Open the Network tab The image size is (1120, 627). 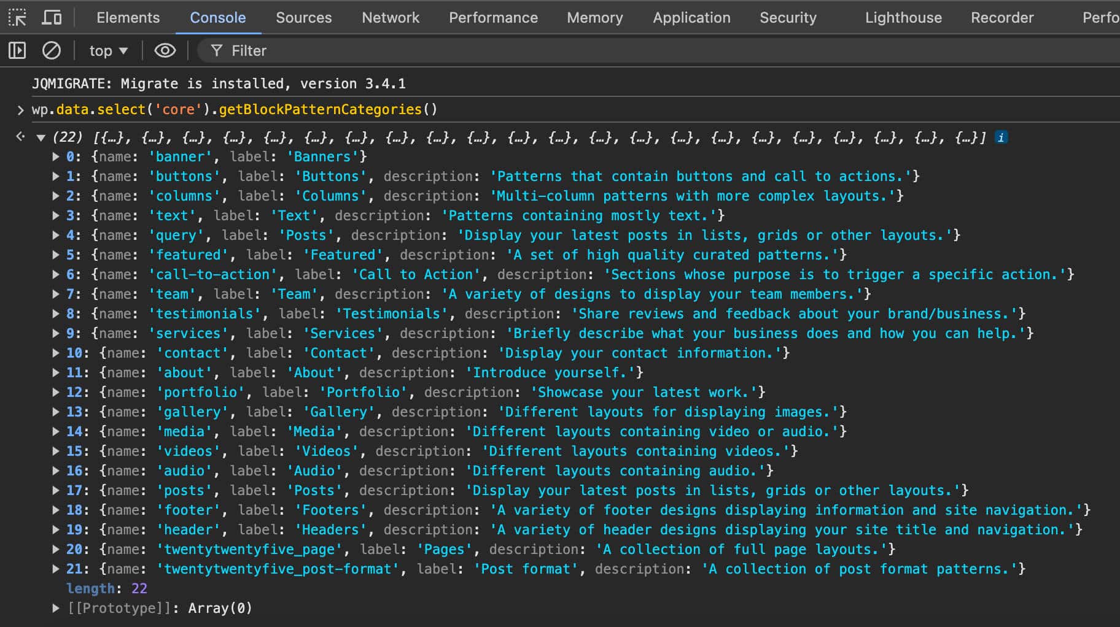point(391,18)
